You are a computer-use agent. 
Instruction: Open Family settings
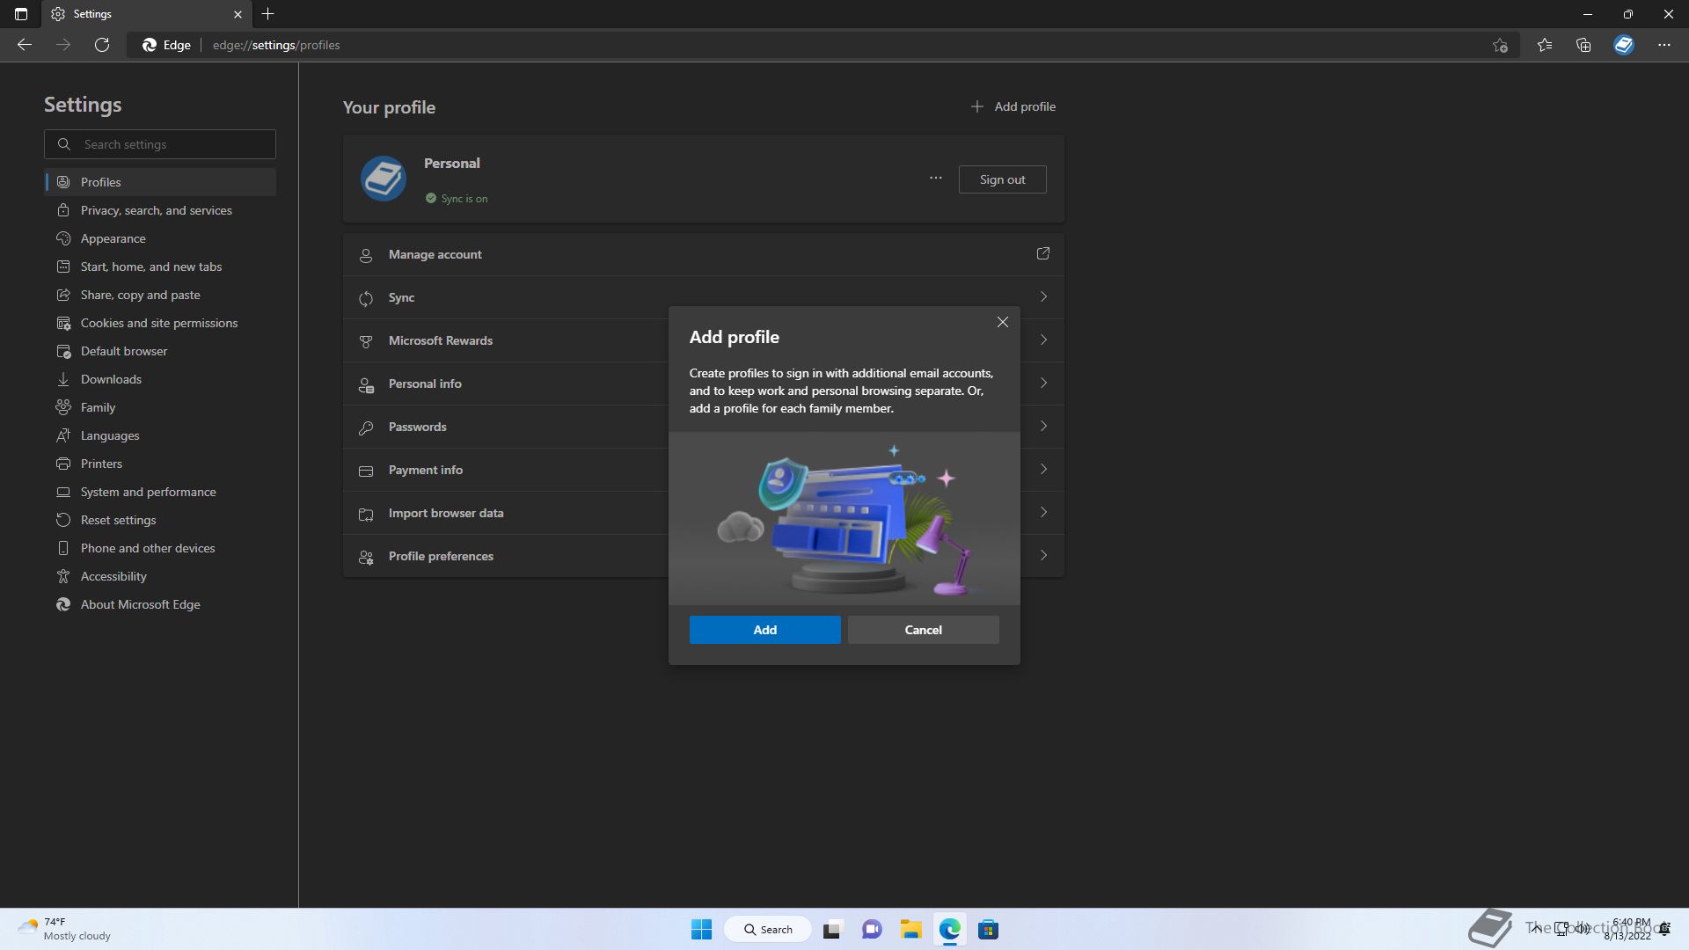pyautogui.click(x=160, y=407)
